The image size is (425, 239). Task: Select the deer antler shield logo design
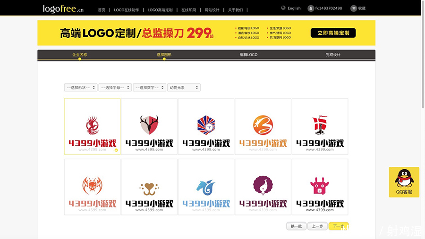coord(149,126)
